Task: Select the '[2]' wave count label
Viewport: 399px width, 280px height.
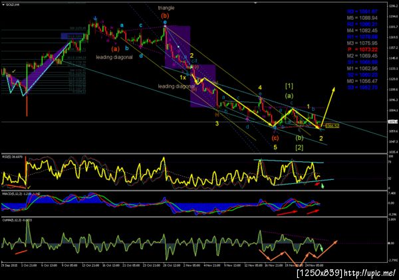Action: point(299,147)
